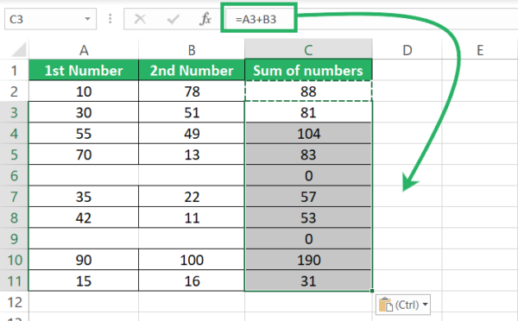The height and width of the screenshot is (321, 518).
Task: Click the Select All corner triangle
Action: pyautogui.click(x=19, y=50)
